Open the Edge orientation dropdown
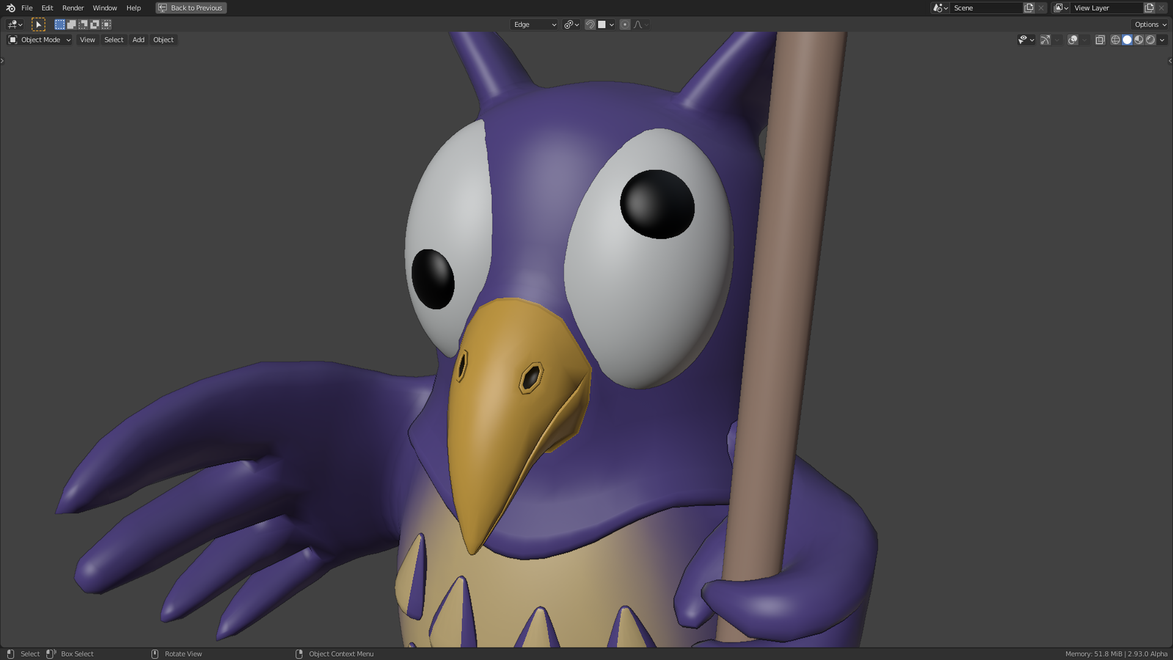The image size is (1173, 660). (x=534, y=24)
